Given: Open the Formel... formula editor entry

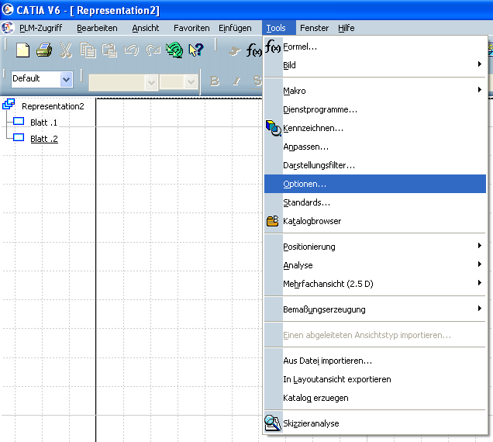Looking at the screenshot, I should (300, 47).
